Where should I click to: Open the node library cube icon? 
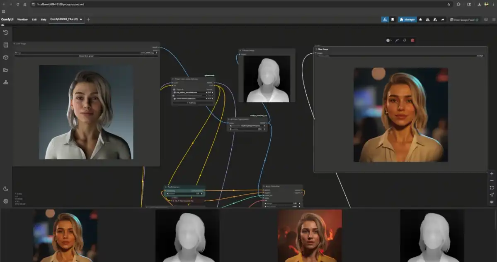point(6,58)
